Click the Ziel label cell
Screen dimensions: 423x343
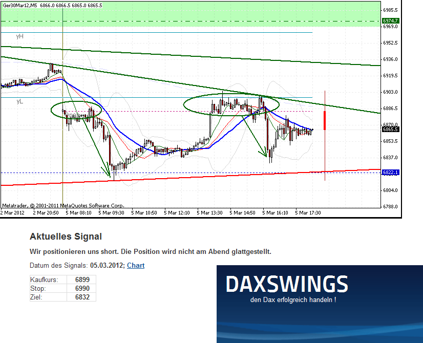click(x=48, y=297)
